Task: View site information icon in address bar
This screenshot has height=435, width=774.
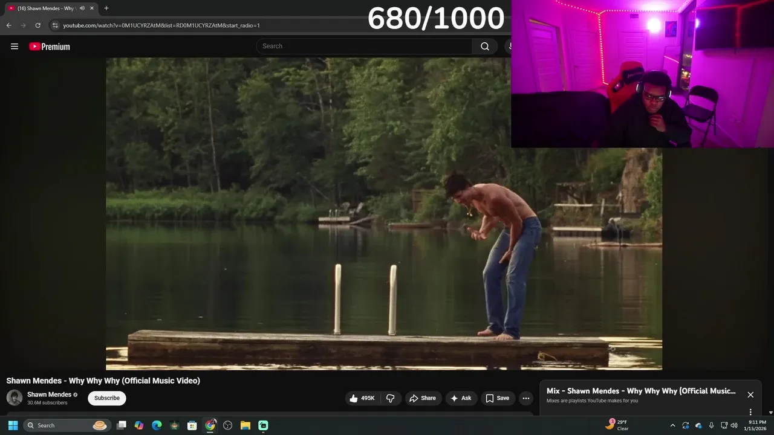Action: (55, 25)
